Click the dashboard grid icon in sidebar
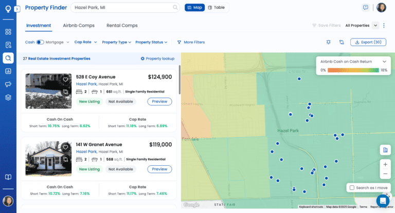Viewport: 395px width, 213px height. click(x=8, y=32)
